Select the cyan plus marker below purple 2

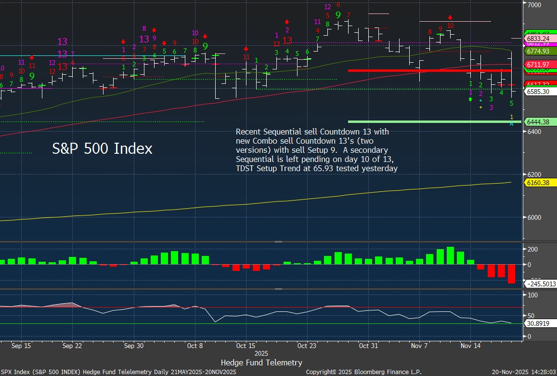[480, 100]
